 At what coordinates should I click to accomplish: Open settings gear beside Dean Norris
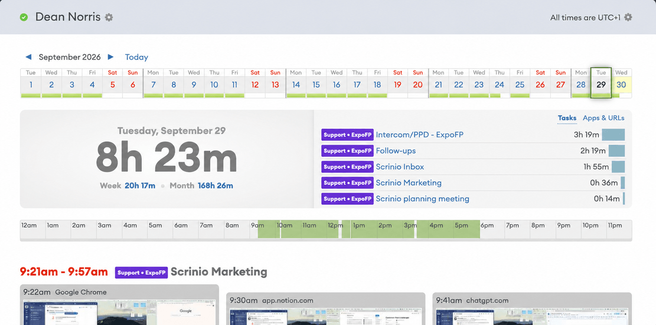(109, 17)
